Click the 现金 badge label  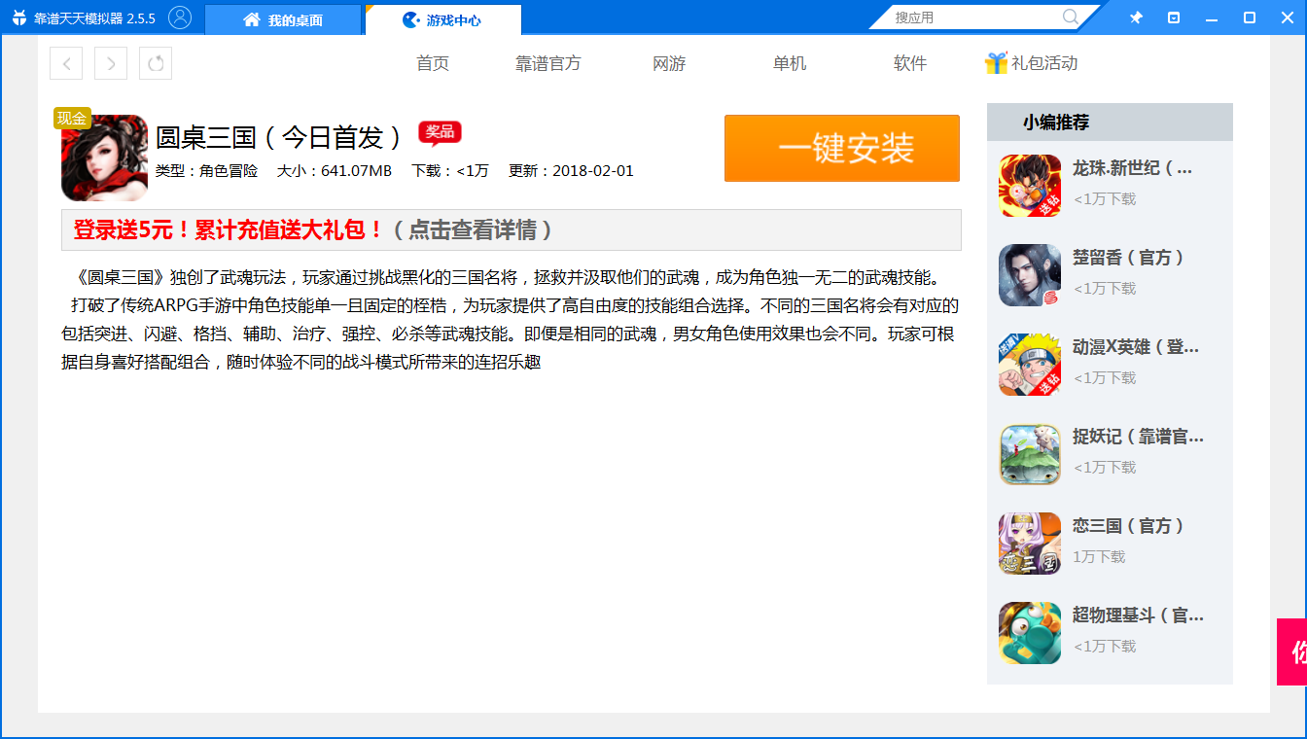click(x=72, y=119)
